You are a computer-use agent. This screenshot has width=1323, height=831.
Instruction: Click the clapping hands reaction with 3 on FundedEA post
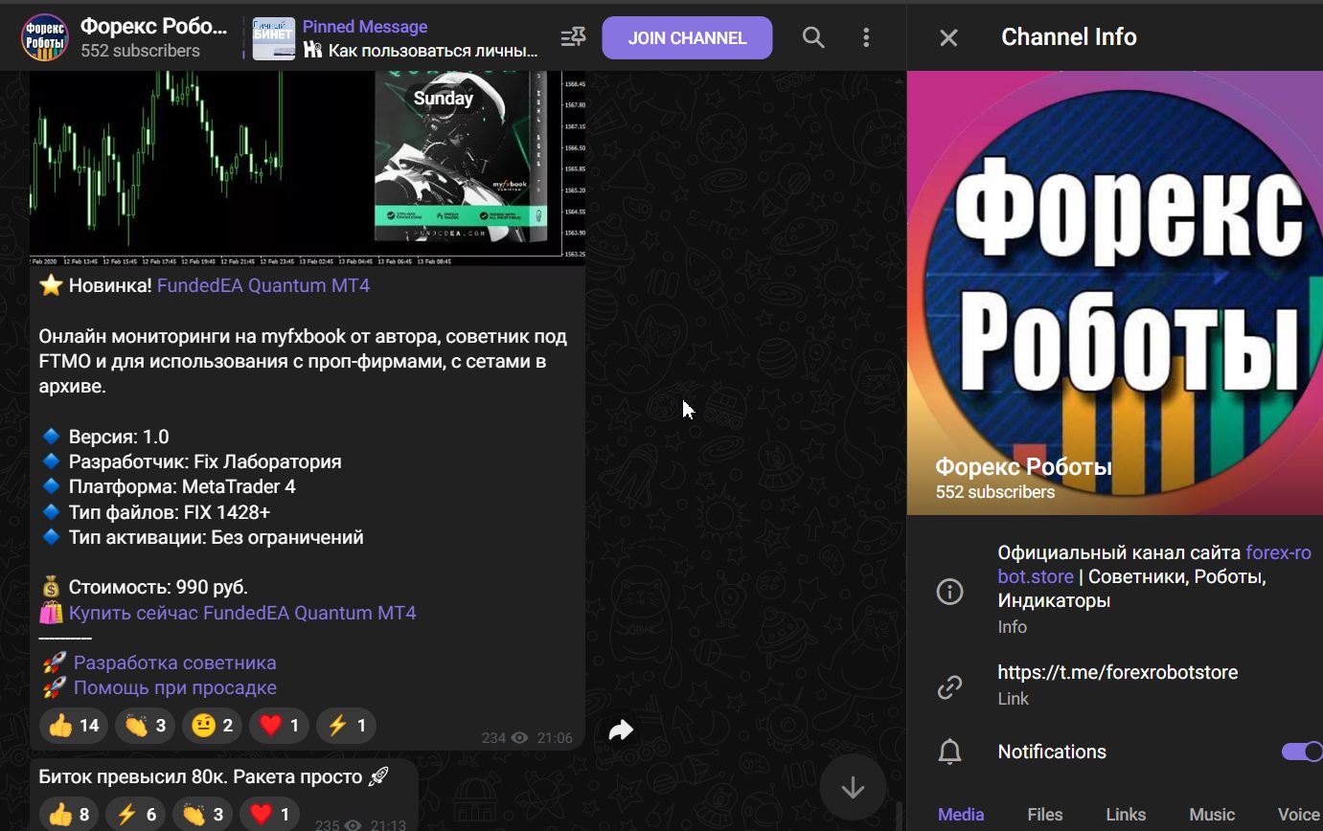145,726
